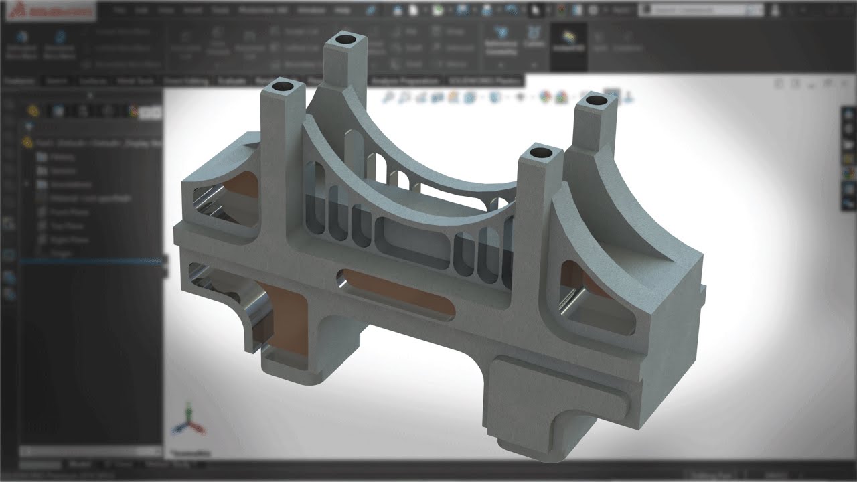The width and height of the screenshot is (857, 482).
Task: Open the Edit menu
Action: [x=141, y=11]
